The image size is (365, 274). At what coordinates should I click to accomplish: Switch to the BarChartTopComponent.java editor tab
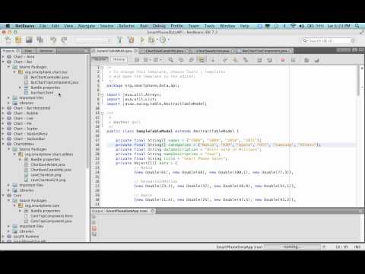(x=265, y=51)
